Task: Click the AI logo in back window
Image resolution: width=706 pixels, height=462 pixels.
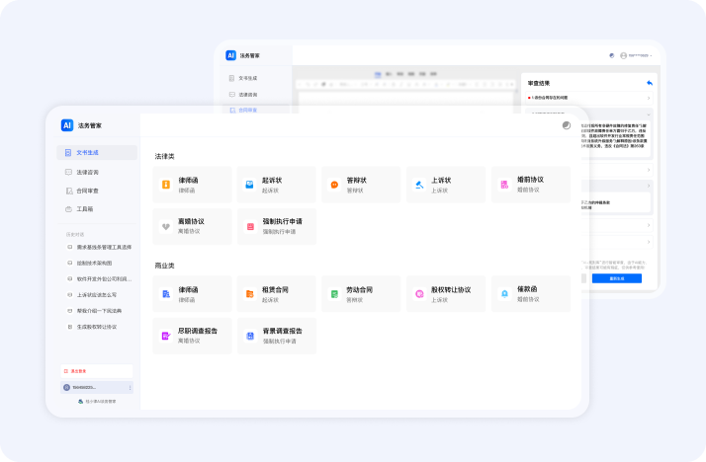Action: point(231,55)
